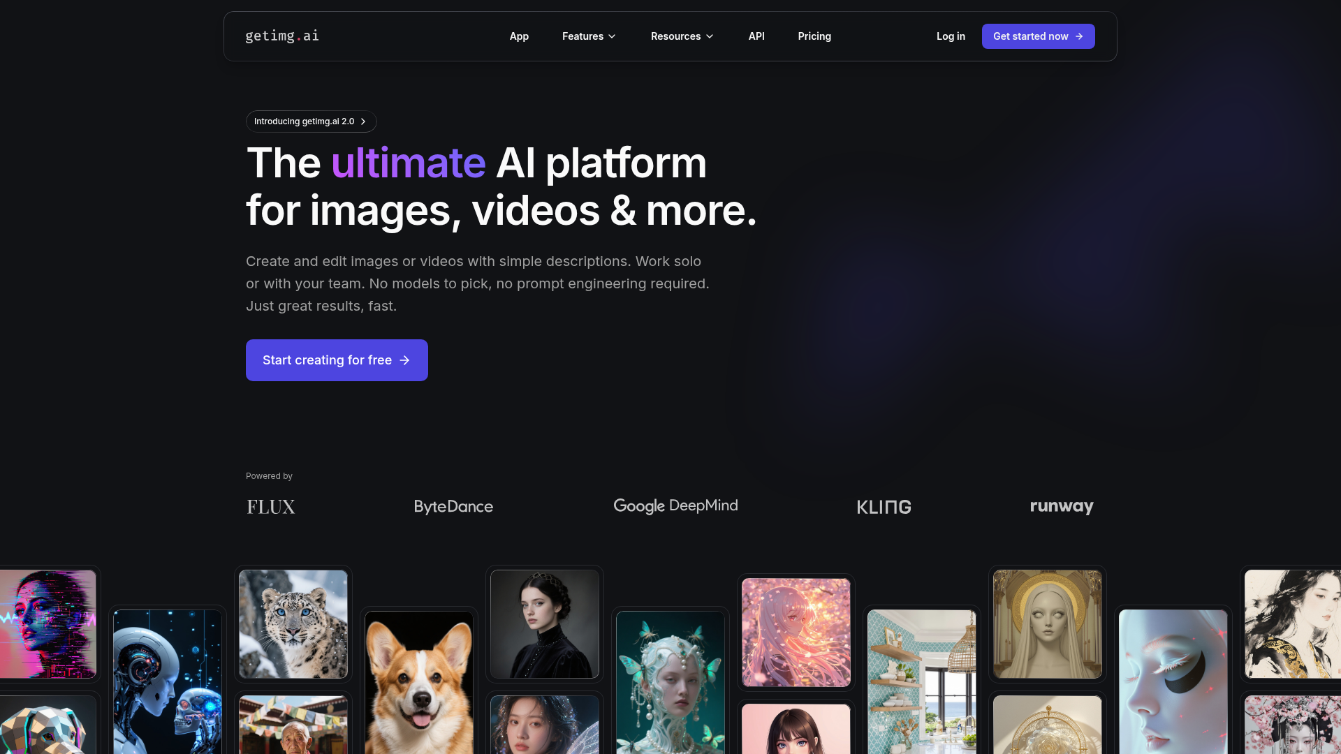Click the Kling logo
Screen dimensions: 1341x754
click(884, 507)
